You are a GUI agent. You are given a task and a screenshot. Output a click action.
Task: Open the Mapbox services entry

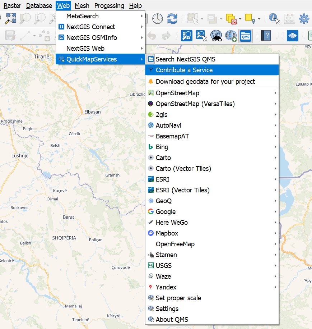[x=212, y=233]
